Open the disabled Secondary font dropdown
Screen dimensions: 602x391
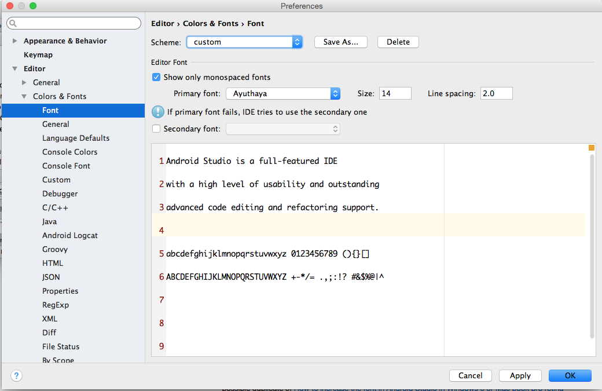283,129
